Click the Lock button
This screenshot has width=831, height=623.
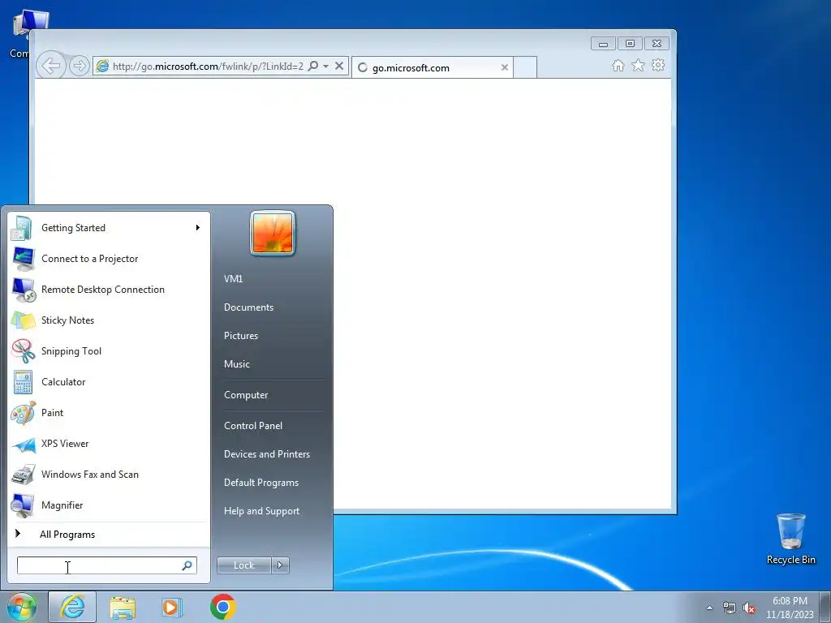coord(243,565)
